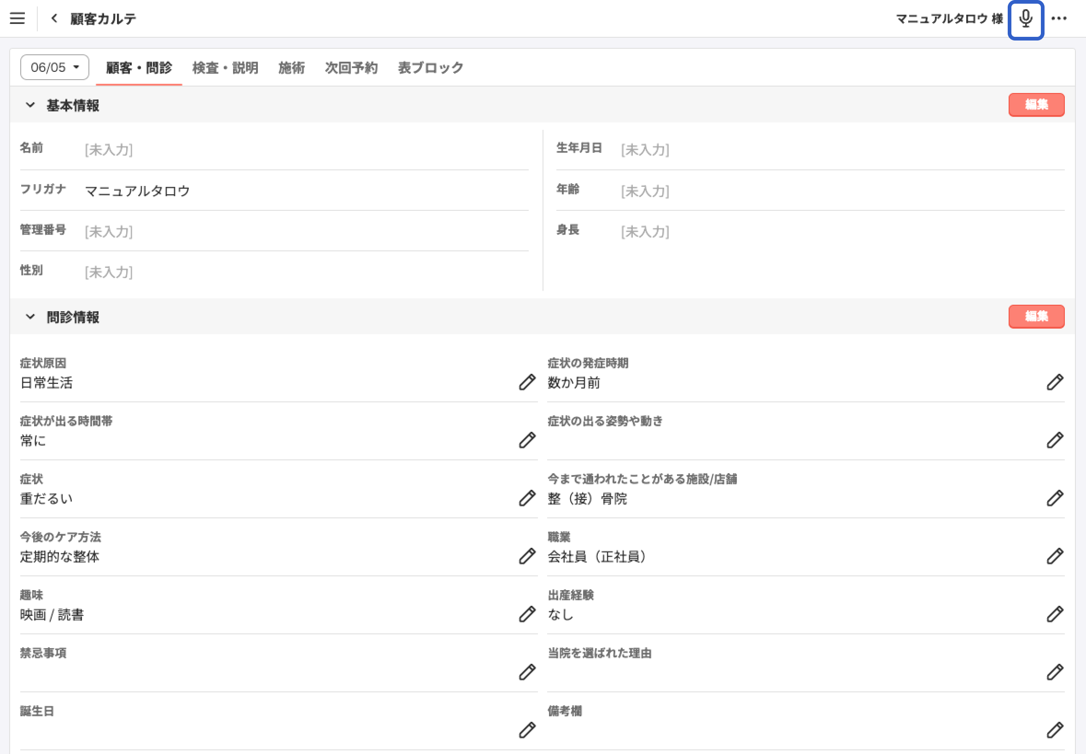This screenshot has width=1086, height=754.
Task: Edit 今まで通われたことがある施設/店舗 pencil icon
Action: pyautogui.click(x=1055, y=498)
